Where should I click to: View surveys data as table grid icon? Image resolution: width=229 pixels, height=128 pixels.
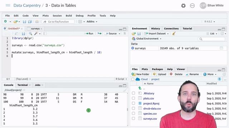pyautogui.click(x=221, y=48)
